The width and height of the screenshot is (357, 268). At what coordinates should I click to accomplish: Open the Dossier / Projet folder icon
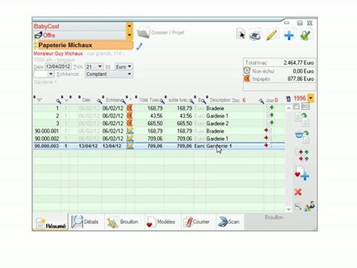(144, 32)
